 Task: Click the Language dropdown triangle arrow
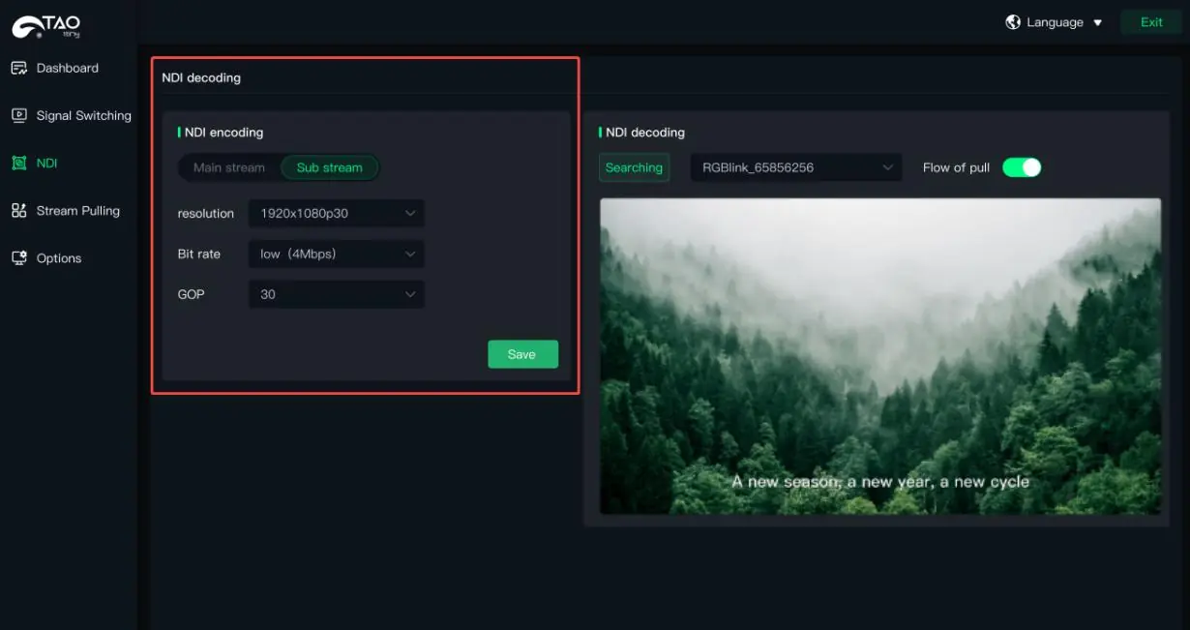1097,22
